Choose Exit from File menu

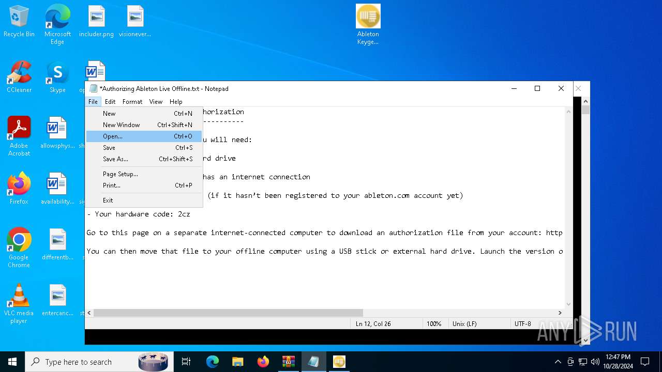pyautogui.click(x=144, y=200)
